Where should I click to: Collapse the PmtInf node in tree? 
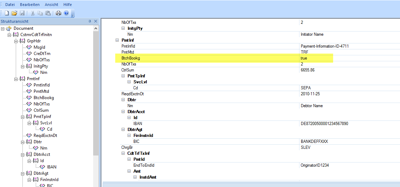[x=16, y=79]
